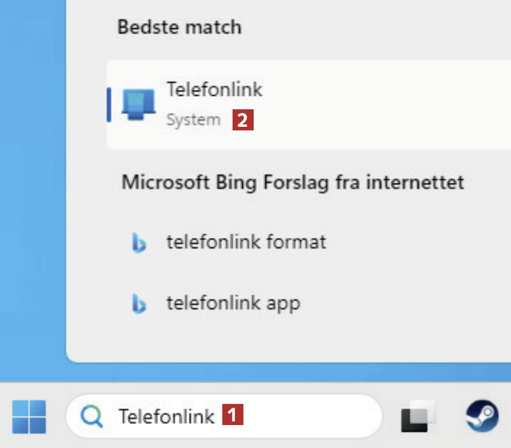Open Steam from the taskbar
Image resolution: width=511 pixels, height=448 pixels.
coord(481,416)
